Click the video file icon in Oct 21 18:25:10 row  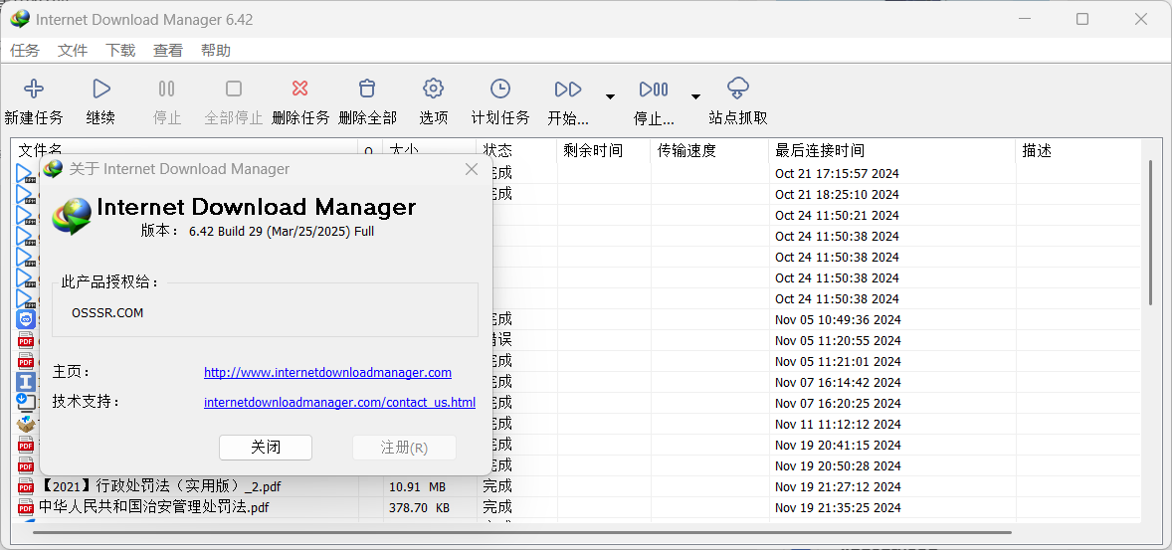[26, 194]
